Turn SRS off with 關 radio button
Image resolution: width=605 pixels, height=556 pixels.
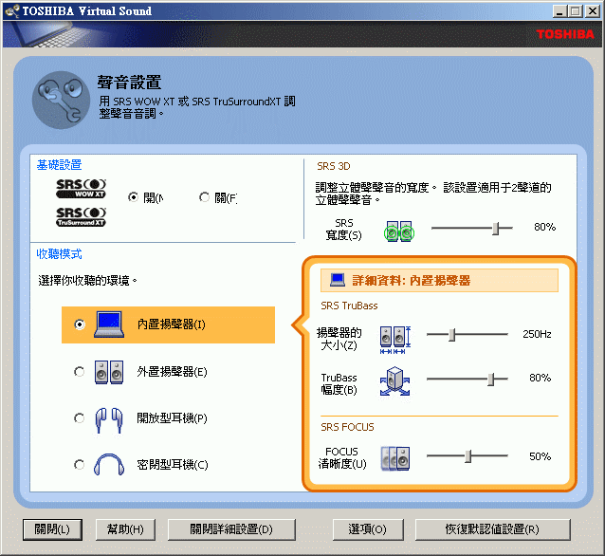[x=204, y=197]
